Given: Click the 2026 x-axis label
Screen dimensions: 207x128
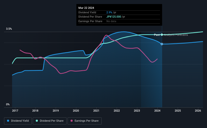Looking at the screenshot, I should coord(198,111).
